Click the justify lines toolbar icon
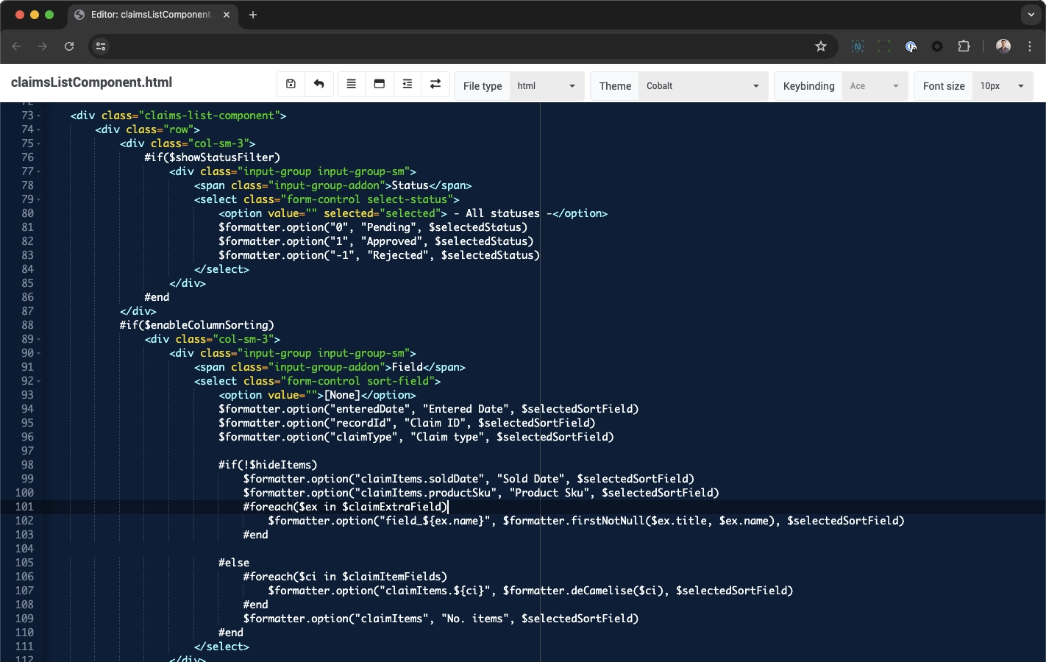Image resolution: width=1046 pixels, height=662 pixels. pos(351,85)
